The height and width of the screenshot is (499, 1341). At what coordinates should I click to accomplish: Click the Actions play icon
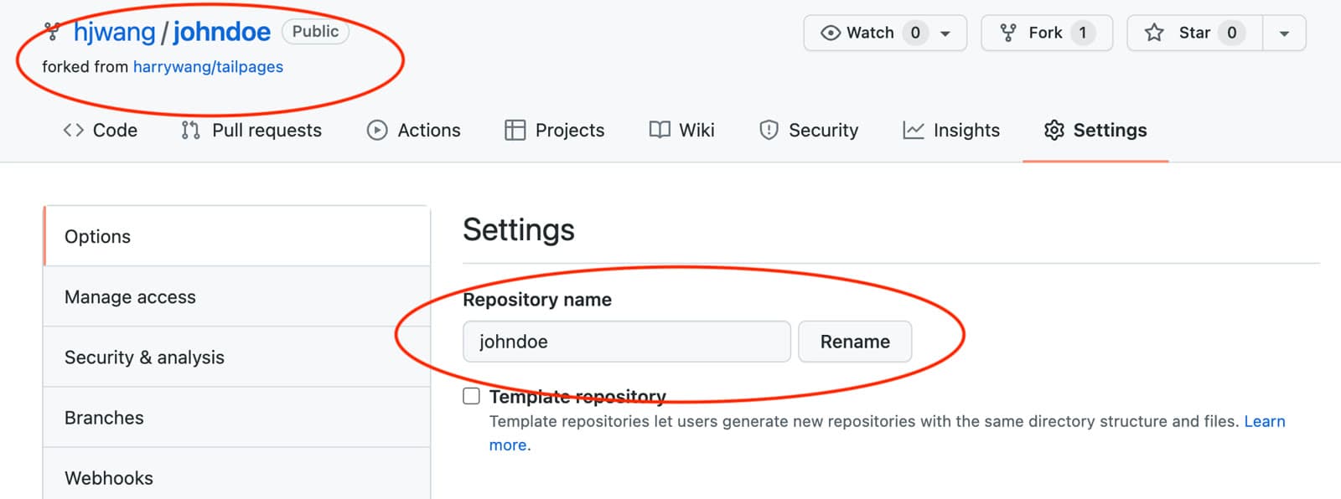tap(377, 130)
